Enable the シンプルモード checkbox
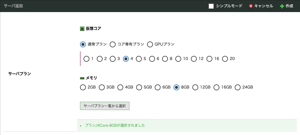The height and width of the screenshot is (135, 300). pos(211,6)
